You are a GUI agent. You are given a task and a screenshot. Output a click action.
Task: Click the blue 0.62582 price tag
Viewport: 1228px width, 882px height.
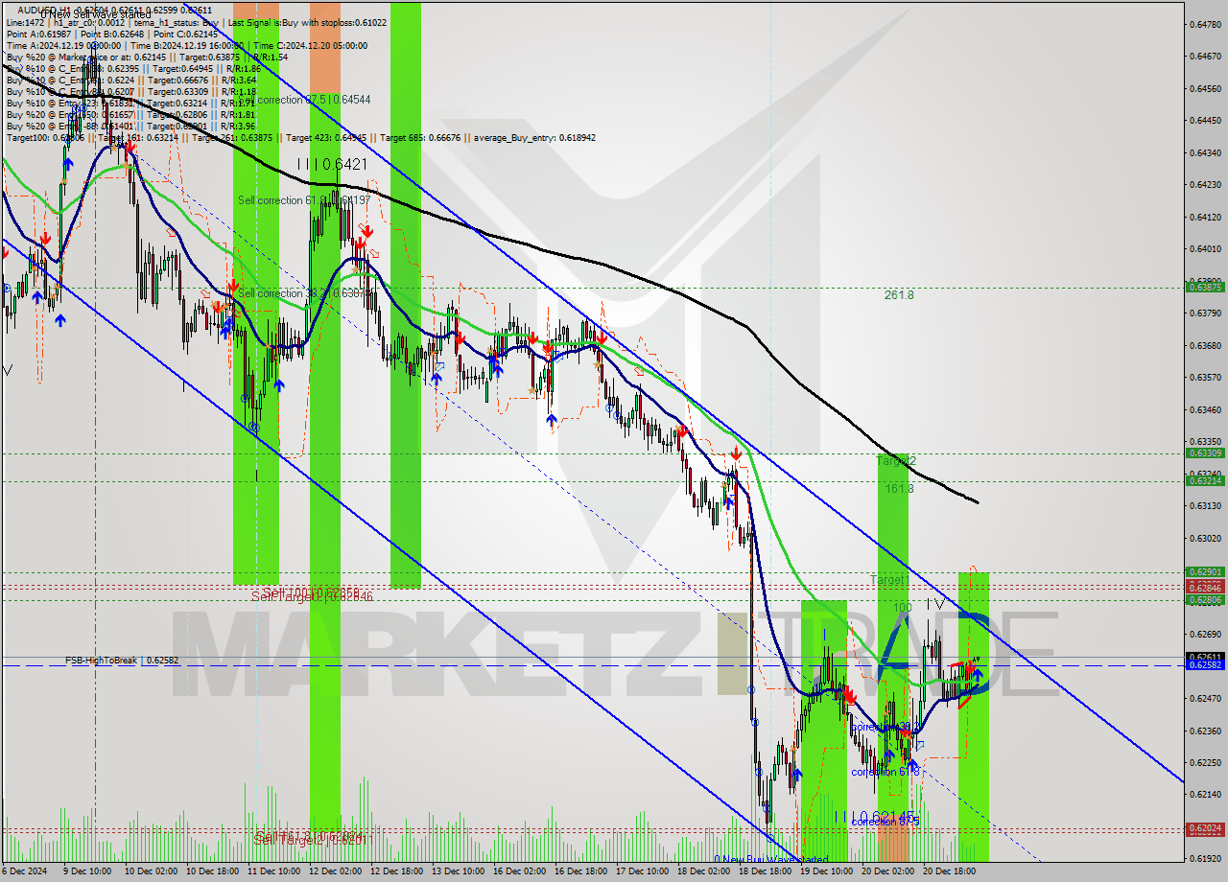click(x=1205, y=665)
